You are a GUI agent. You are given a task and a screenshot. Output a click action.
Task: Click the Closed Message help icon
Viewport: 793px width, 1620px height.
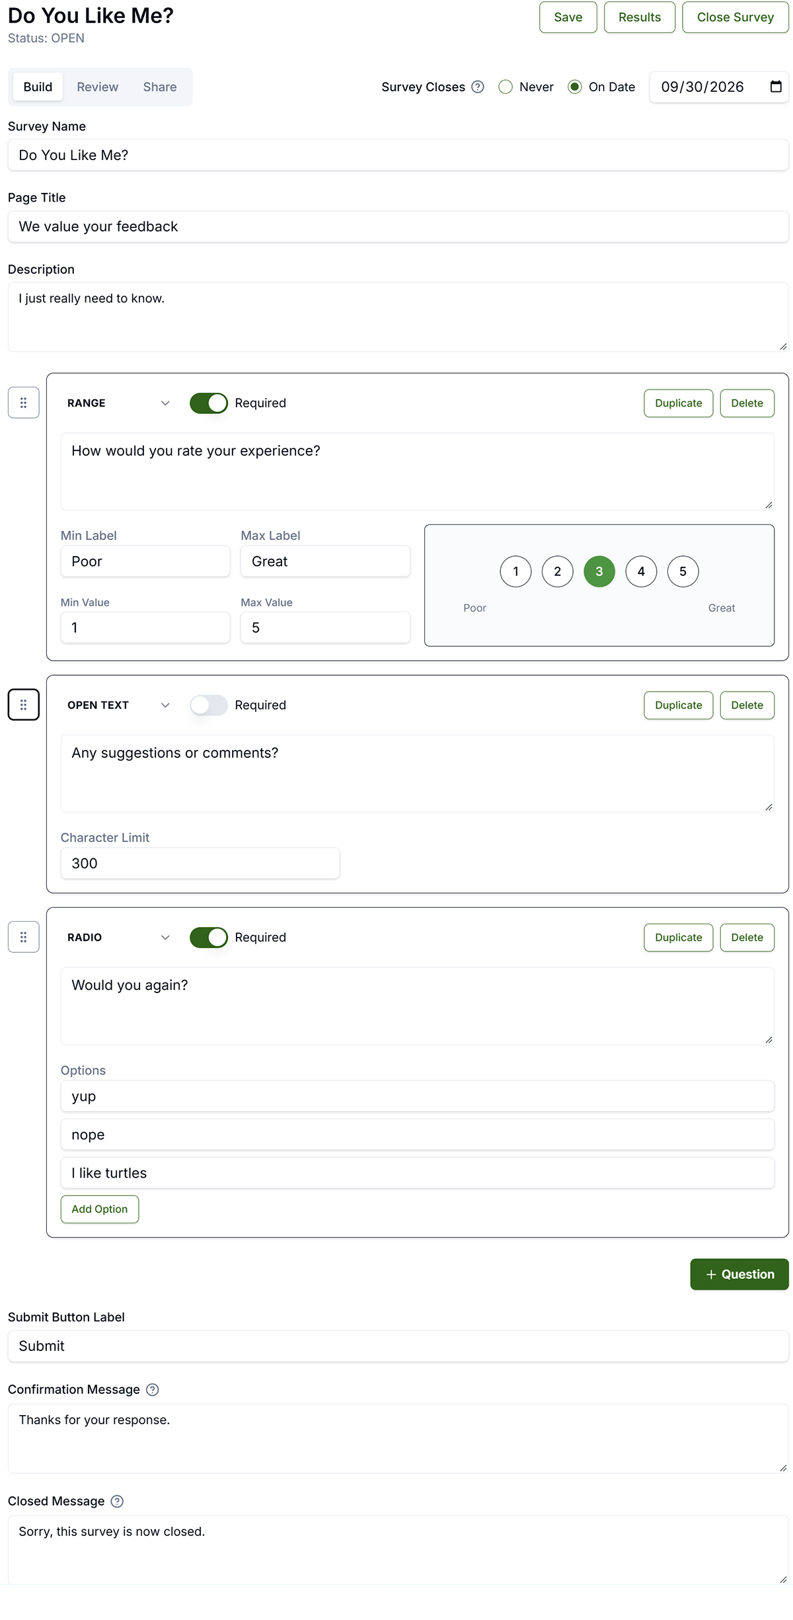coord(117,1501)
